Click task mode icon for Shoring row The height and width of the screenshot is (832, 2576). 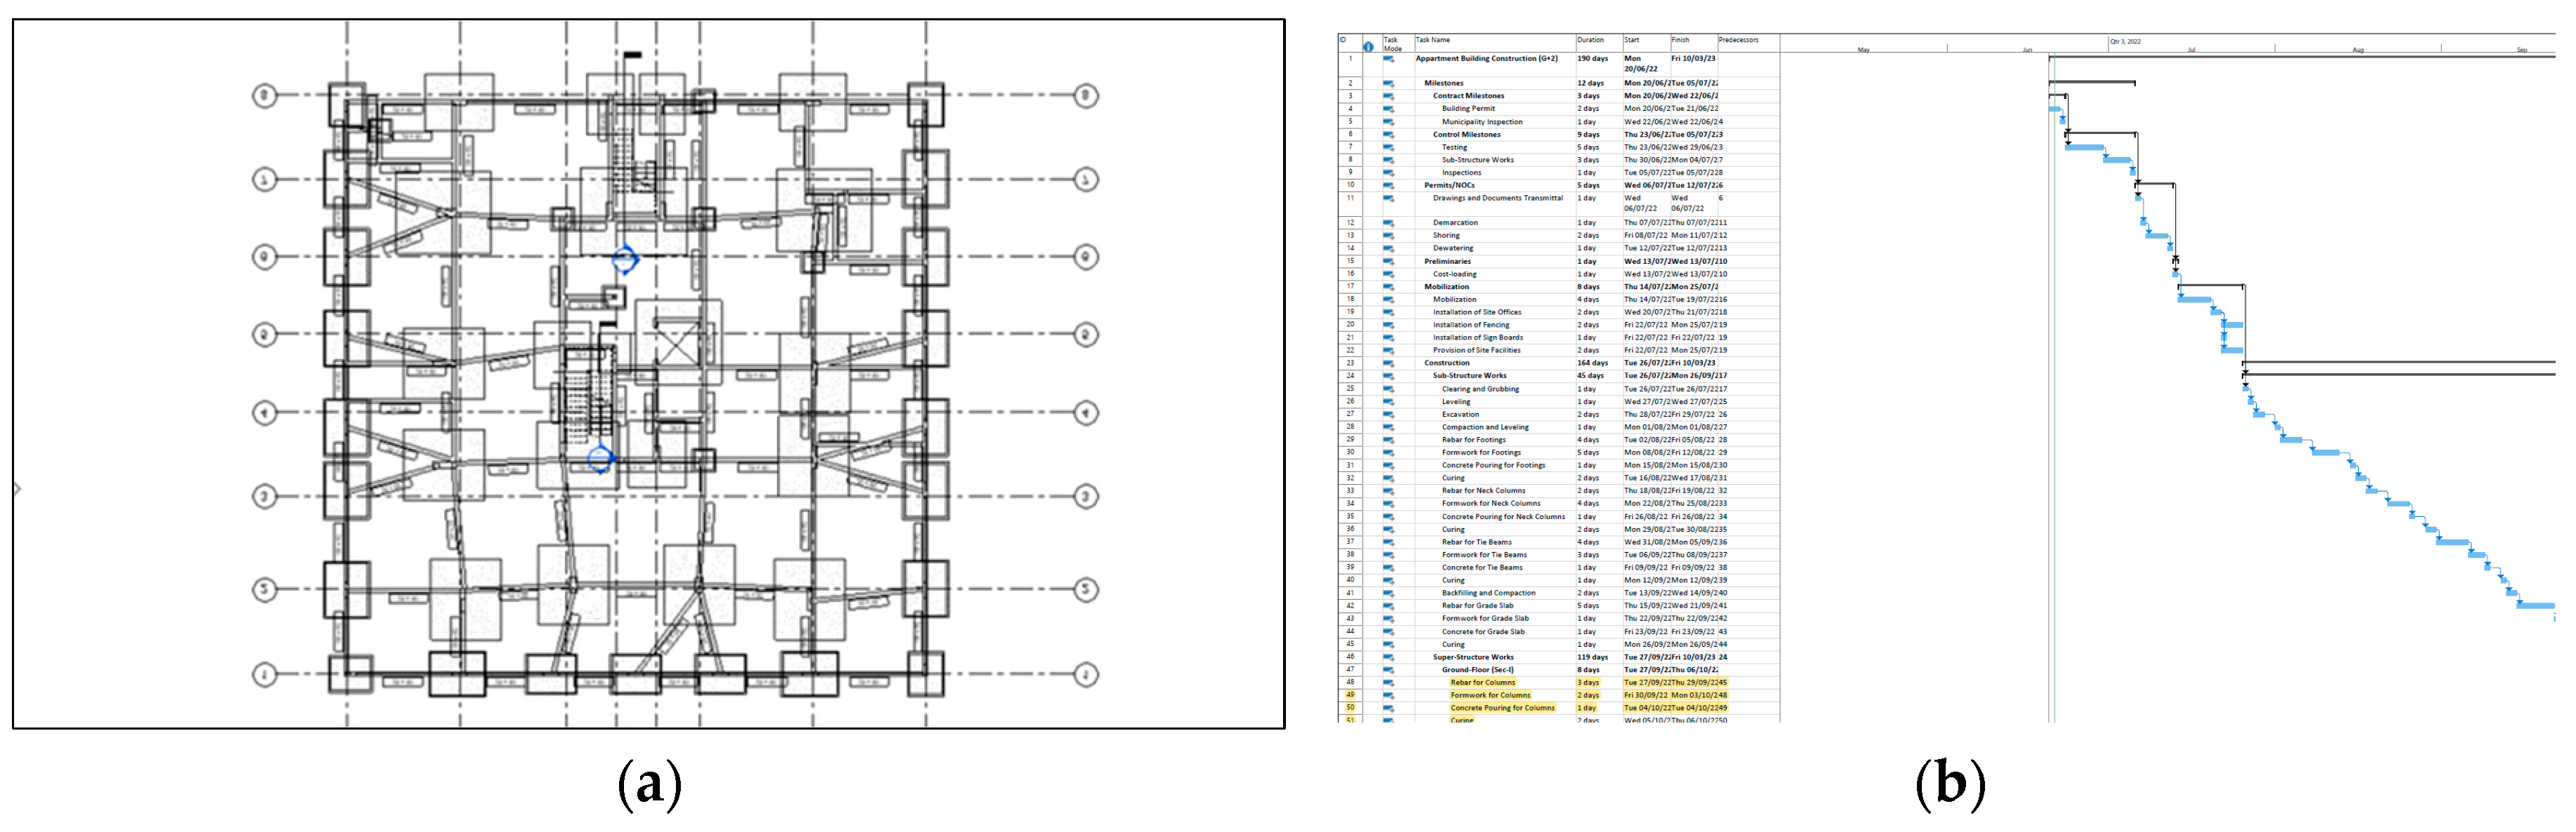[1388, 236]
